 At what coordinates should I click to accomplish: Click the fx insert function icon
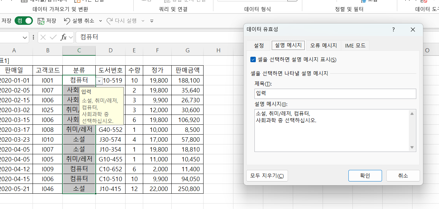click(x=63, y=37)
